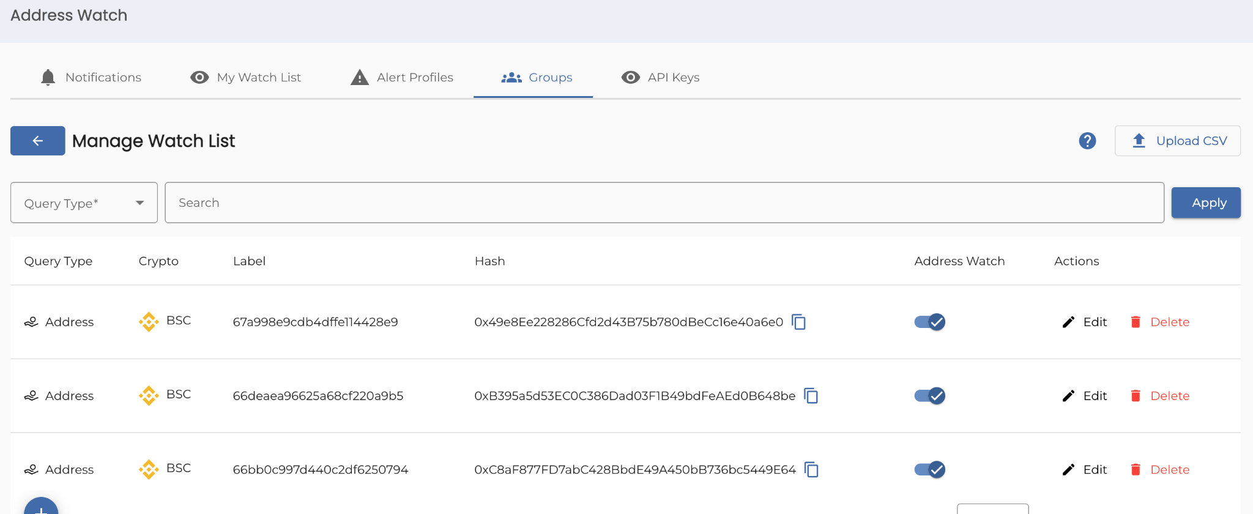Delete the 67a998e9cdb4dffe114428e9 entry
Image resolution: width=1253 pixels, height=514 pixels.
click(x=1160, y=322)
